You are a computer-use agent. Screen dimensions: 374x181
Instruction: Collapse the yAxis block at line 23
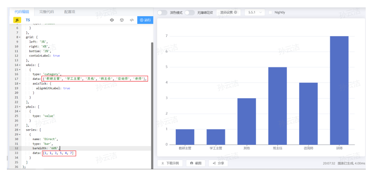tap(20, 107)
